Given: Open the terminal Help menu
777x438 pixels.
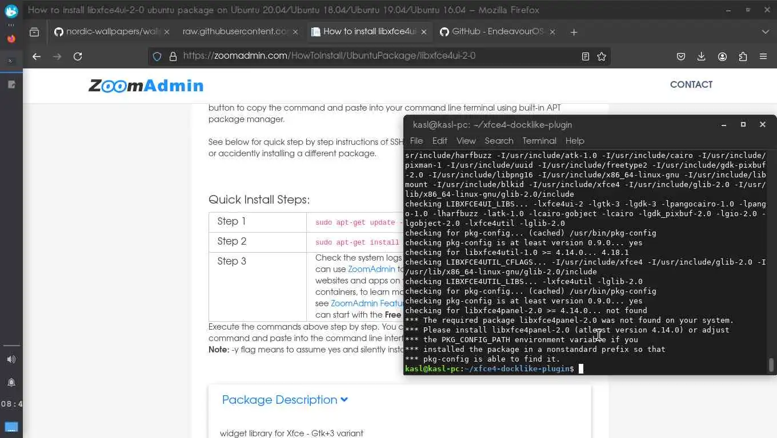Looking at the screenshot, I should click(575, 141).
